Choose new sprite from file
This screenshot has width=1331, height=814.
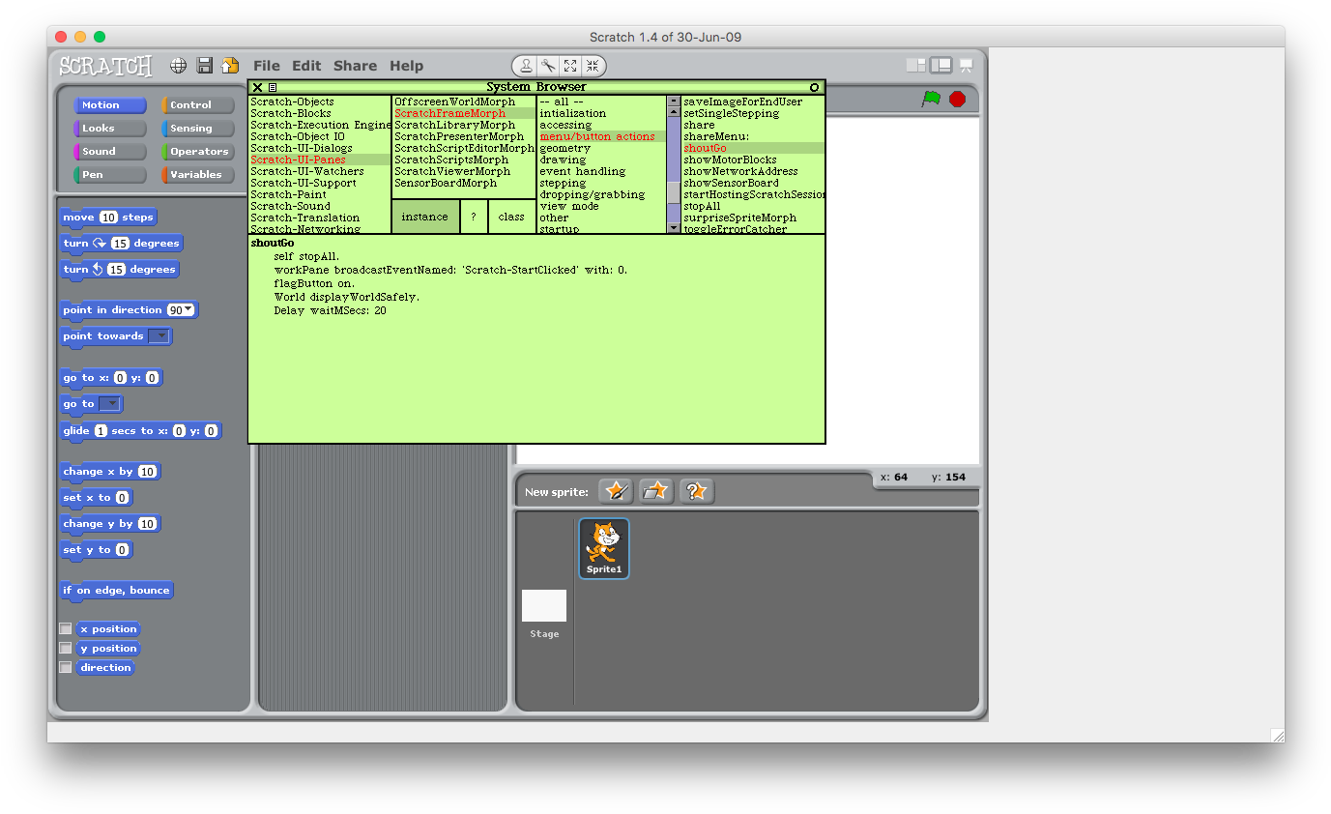click(656, 491)
